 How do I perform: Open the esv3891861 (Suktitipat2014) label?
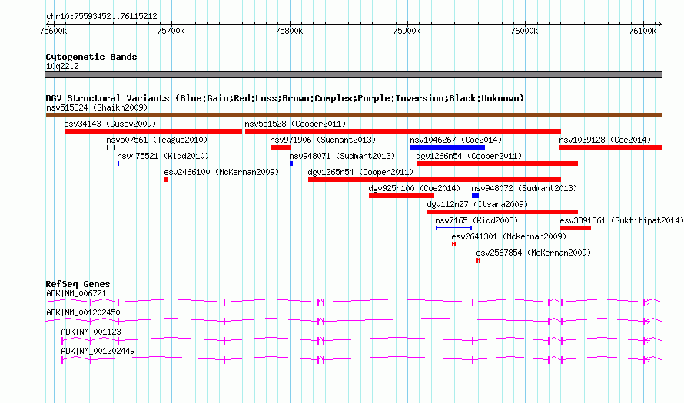click(622, 220)
